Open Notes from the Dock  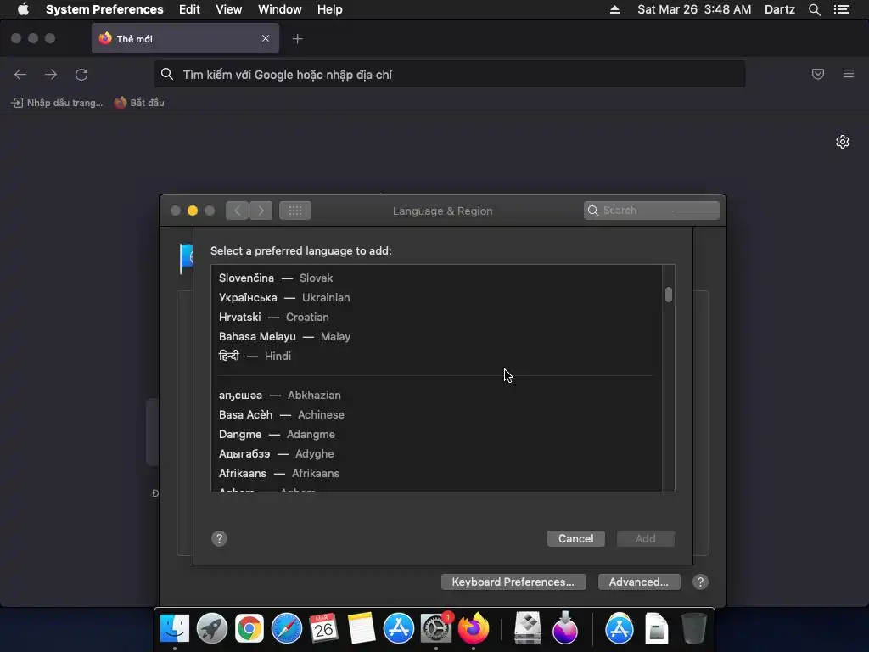click(x=362, y=628)
